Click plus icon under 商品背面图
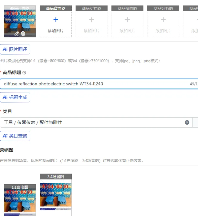 click(x=56, y=20)
